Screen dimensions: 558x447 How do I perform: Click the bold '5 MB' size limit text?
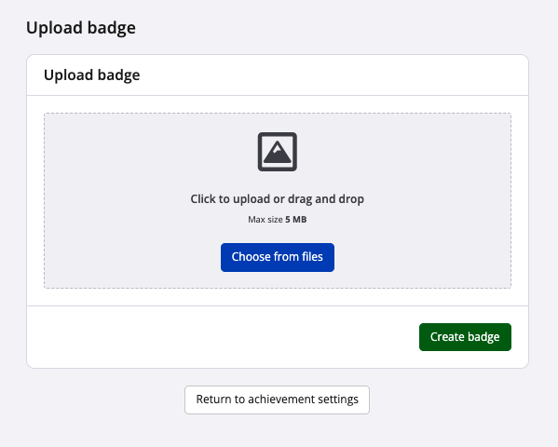[x=295, y=220]
